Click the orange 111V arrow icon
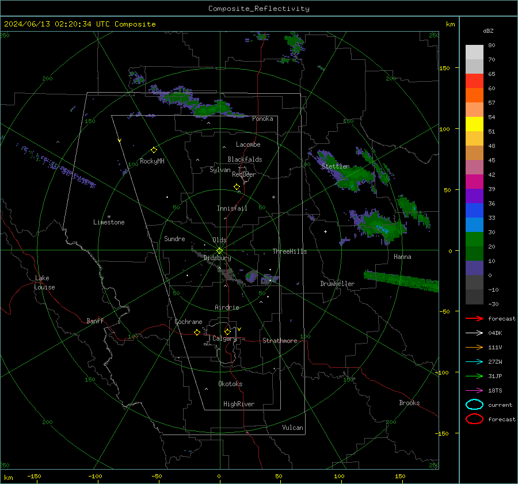This screenshot has height=484, width=518. pyautogui.click(x=474, y=347)
